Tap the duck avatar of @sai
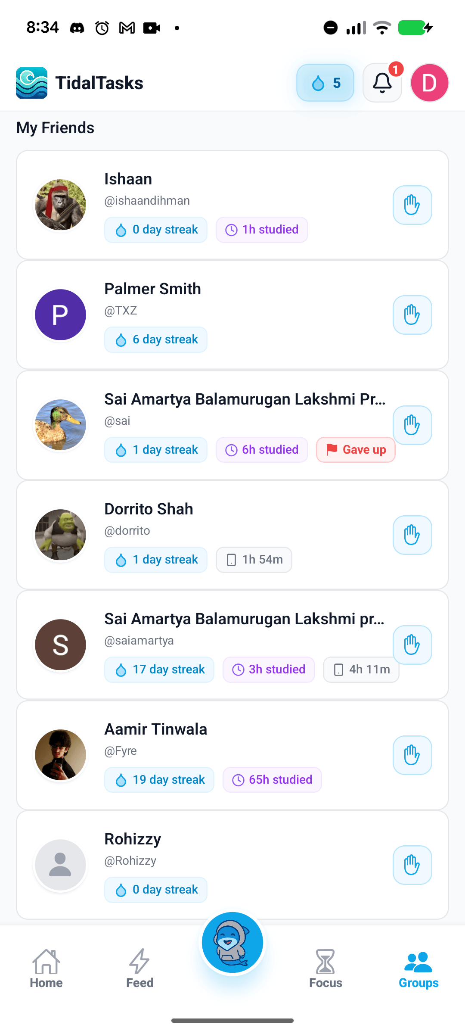This screenshot has width=465, height=1034. (x=60, y=425)
